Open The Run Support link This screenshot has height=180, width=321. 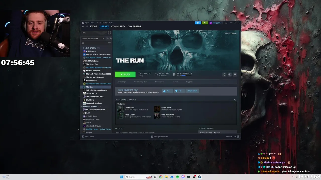(x=189, y=82)
